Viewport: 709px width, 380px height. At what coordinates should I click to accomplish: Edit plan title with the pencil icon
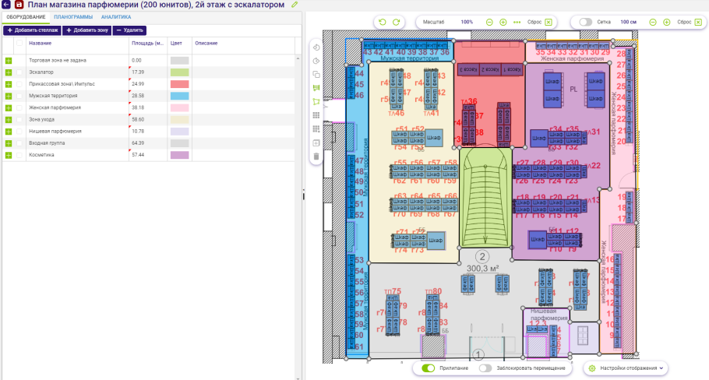coord(295,5)
